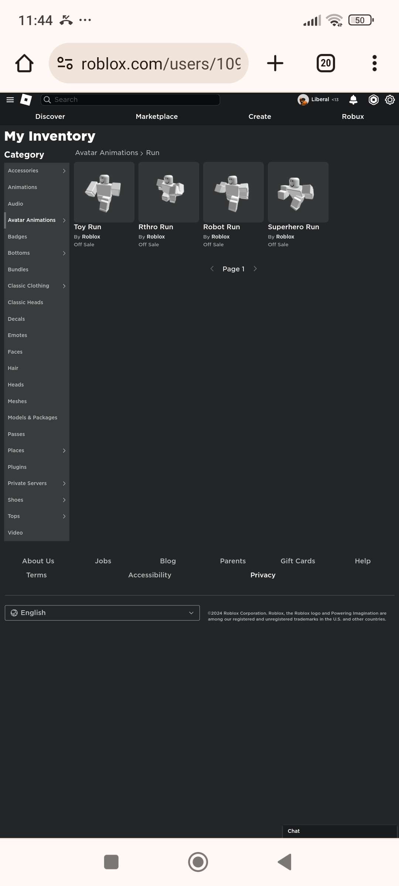The width and height of the screenshot is (399, 886).
Task: Open the Help footer link
Action: pyautogui.click(x=363, y=561)
